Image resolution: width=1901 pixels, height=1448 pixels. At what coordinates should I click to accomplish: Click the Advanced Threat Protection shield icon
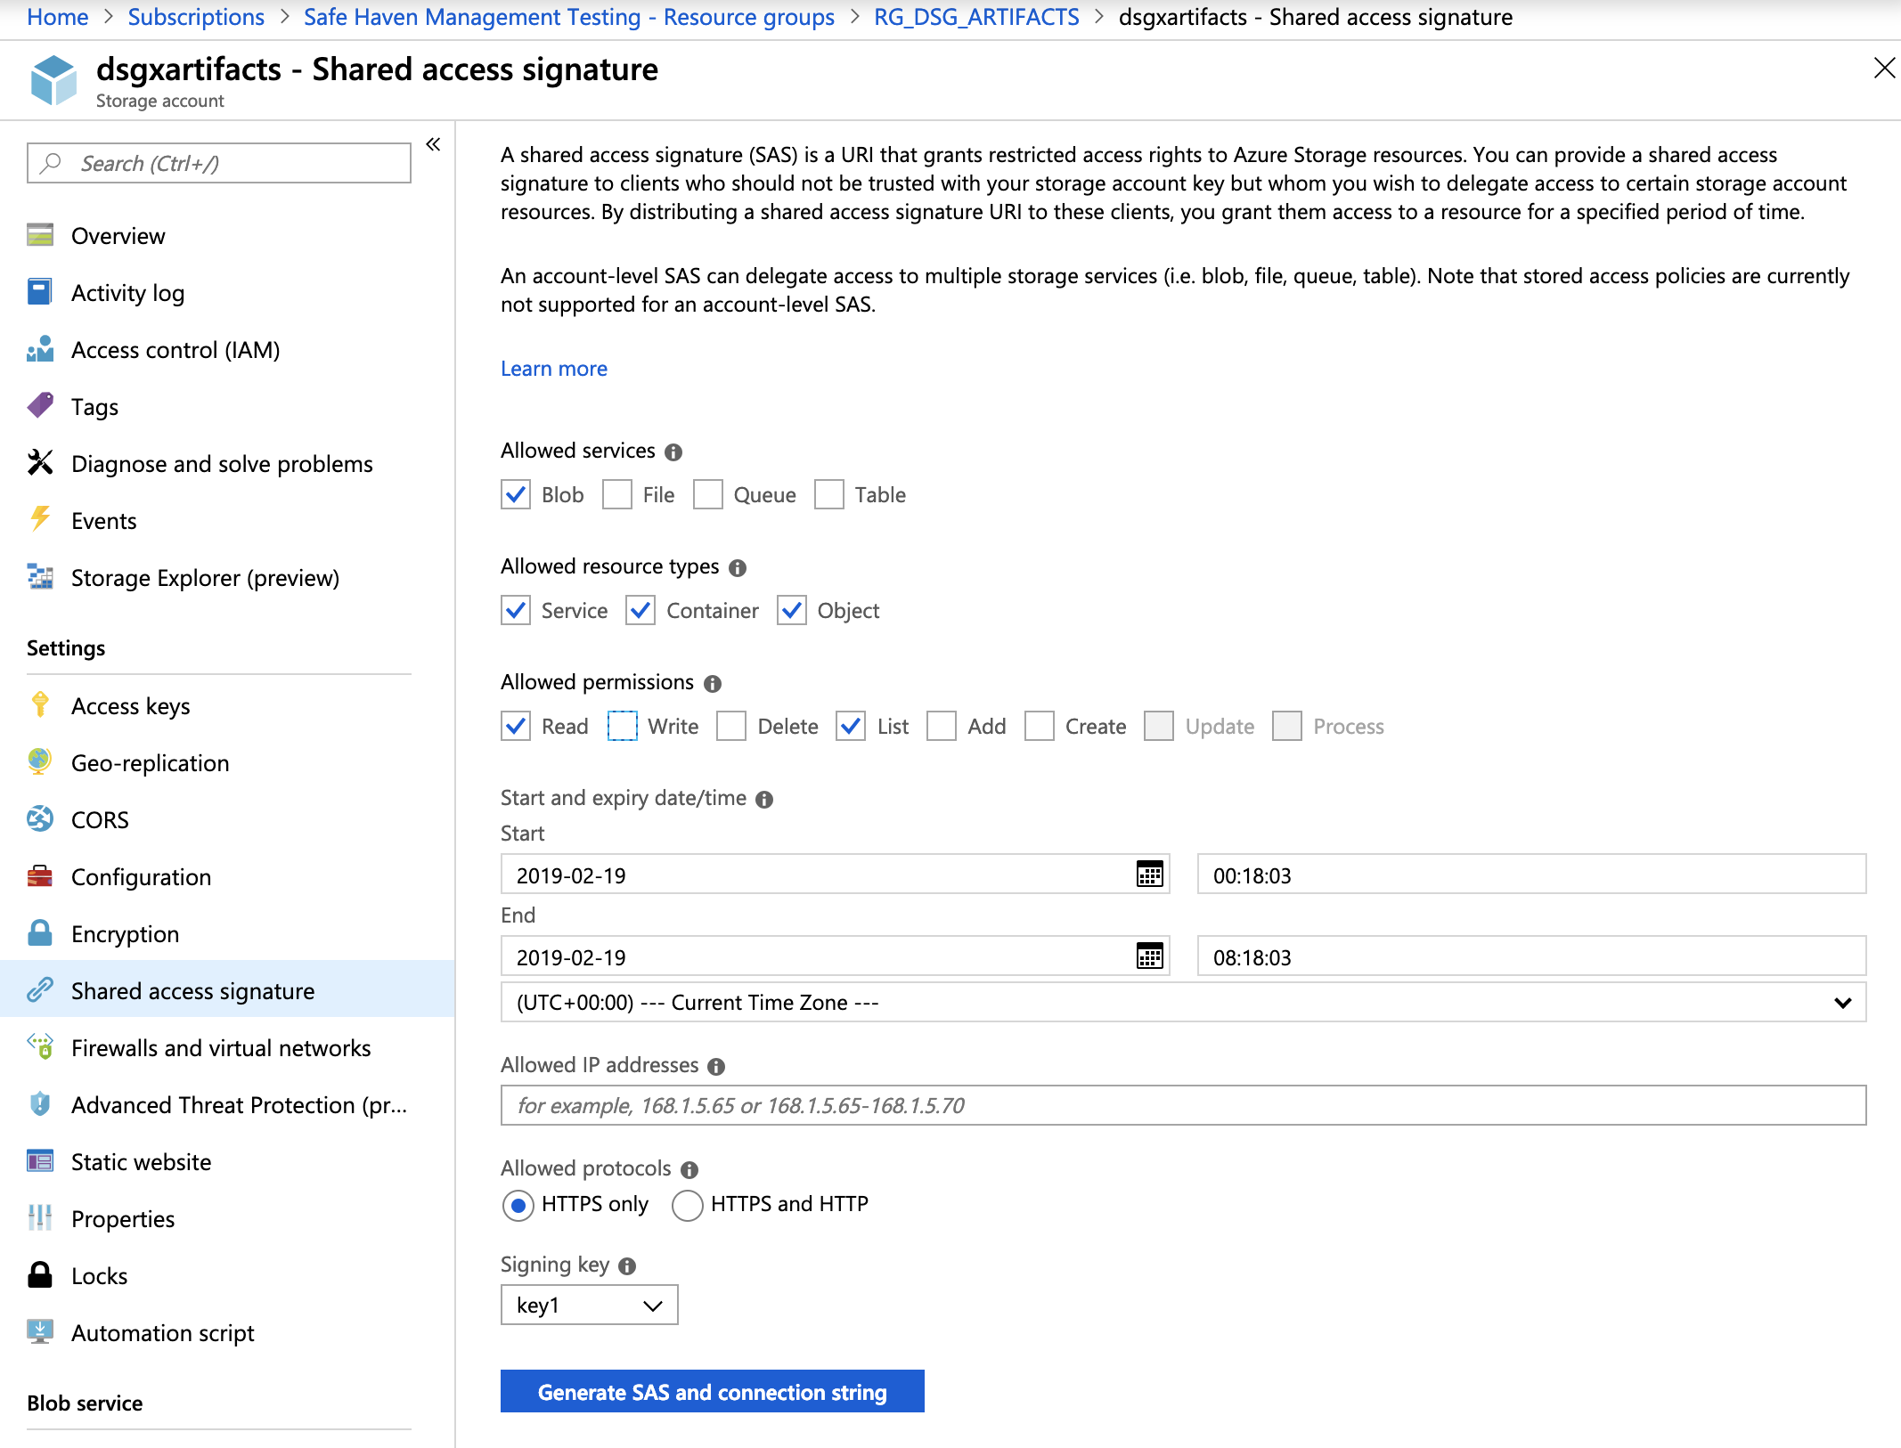40,1103
